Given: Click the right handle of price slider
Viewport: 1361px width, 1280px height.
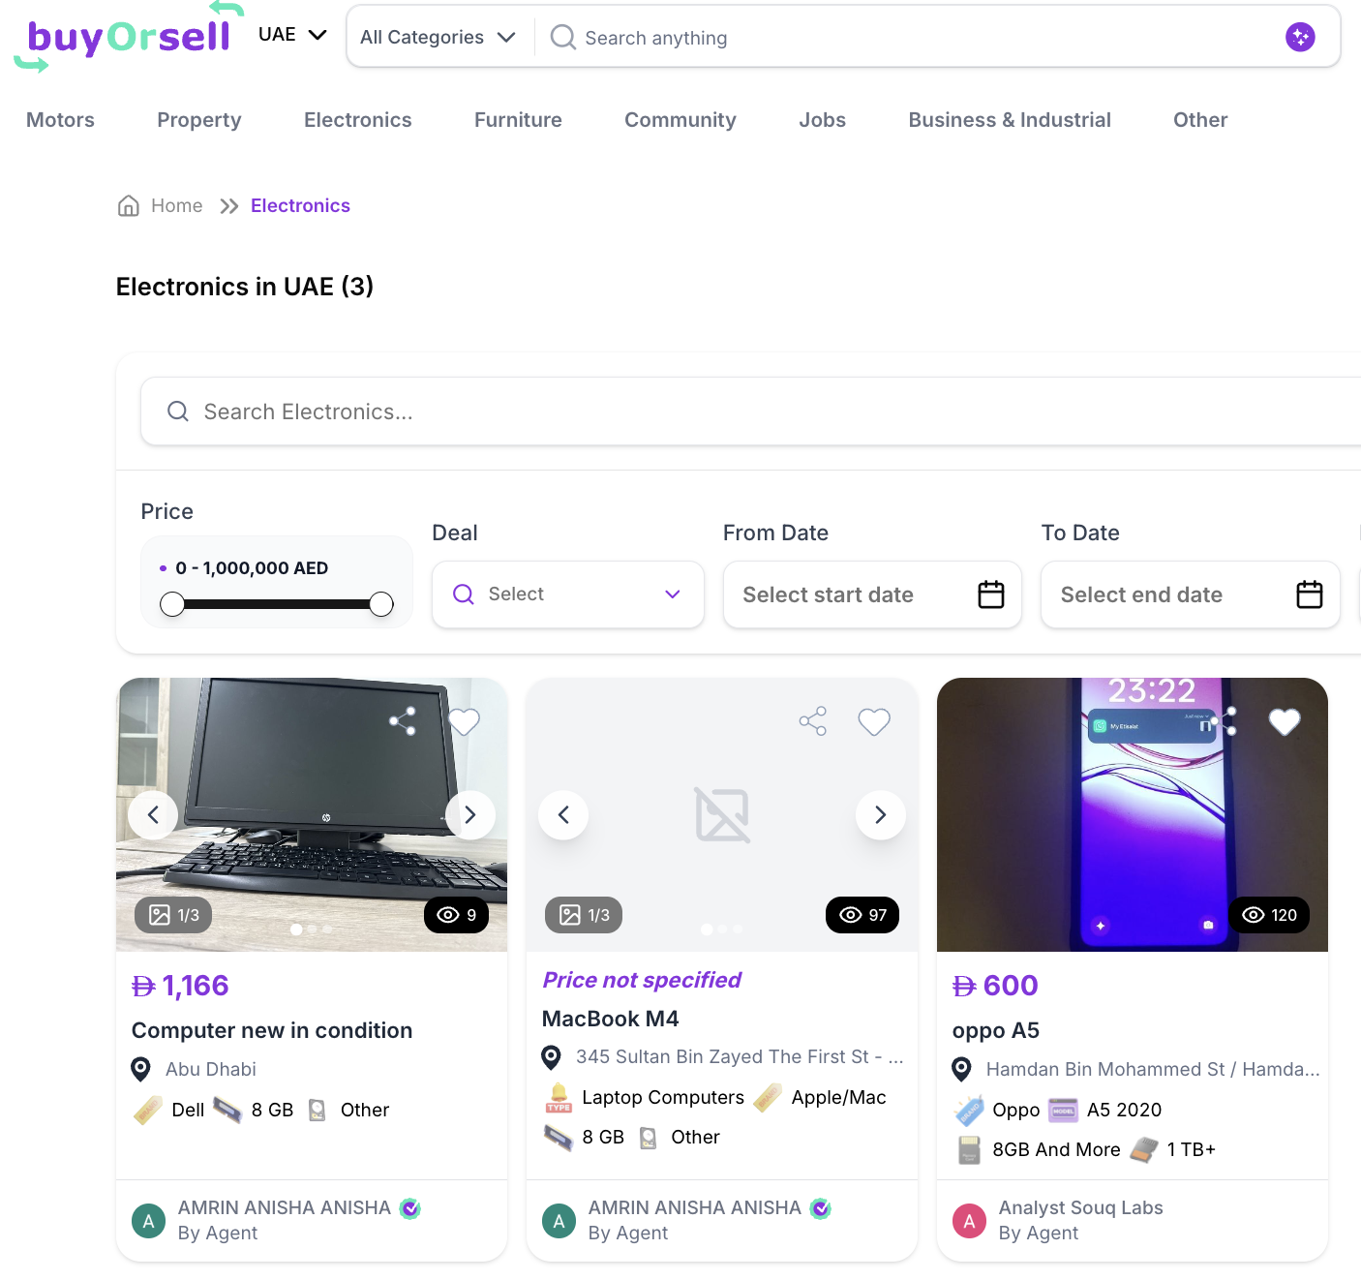Looking at the screenshot, I should point(381,604).
